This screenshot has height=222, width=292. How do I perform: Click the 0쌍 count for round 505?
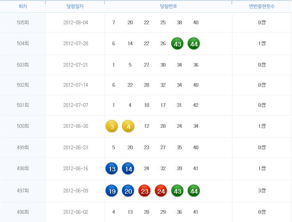[x=262, y=22]
